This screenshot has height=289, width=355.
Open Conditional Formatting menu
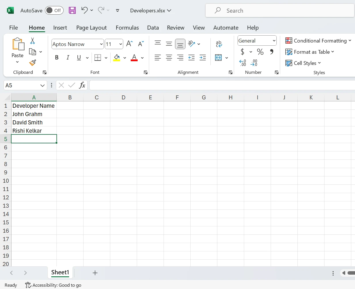tap(318, 41)
